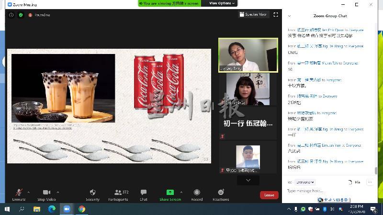
Task: Click the Bluetooth tray icon
Action: point(325,209)
